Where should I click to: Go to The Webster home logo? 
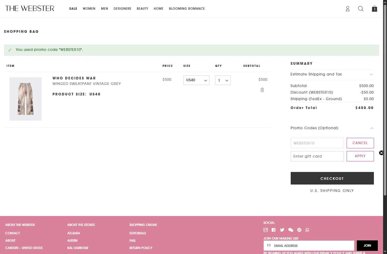click(30, 8)
